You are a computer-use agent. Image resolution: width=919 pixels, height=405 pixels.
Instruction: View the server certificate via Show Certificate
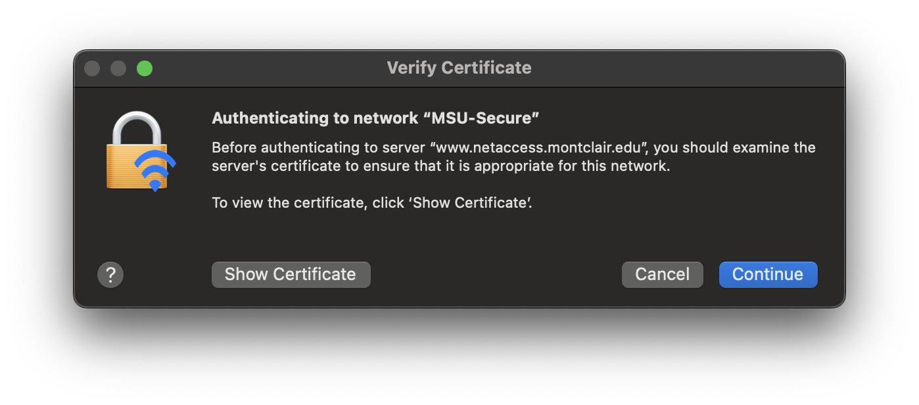[x=291, y=274]
